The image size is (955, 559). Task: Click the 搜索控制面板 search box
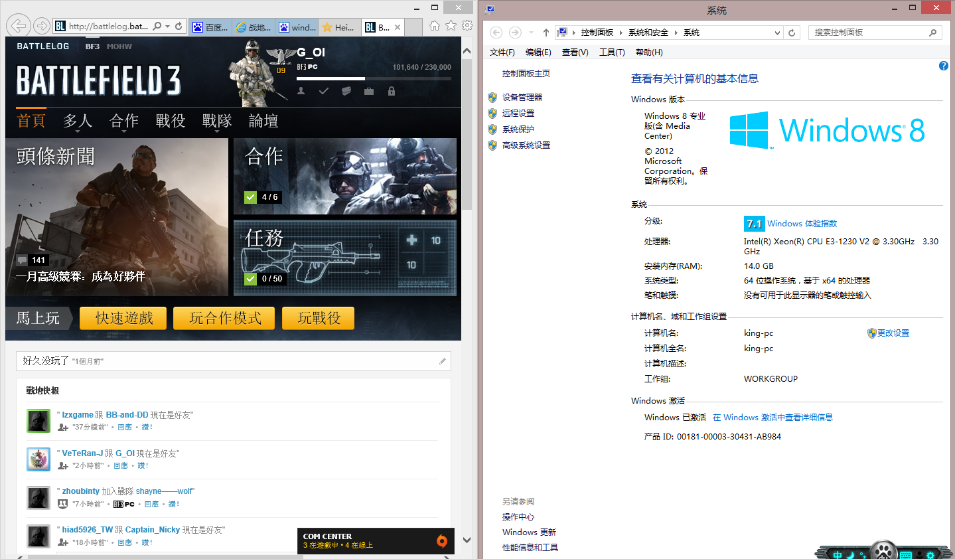pos(875,33)
